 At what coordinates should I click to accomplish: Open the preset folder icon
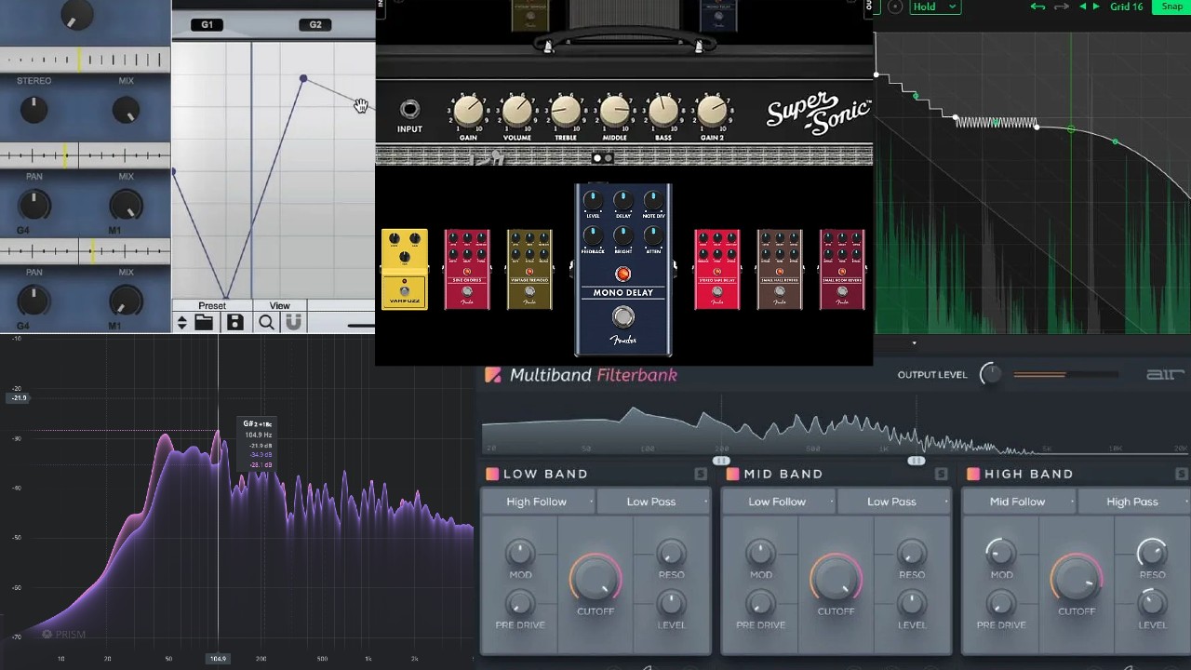204,322
